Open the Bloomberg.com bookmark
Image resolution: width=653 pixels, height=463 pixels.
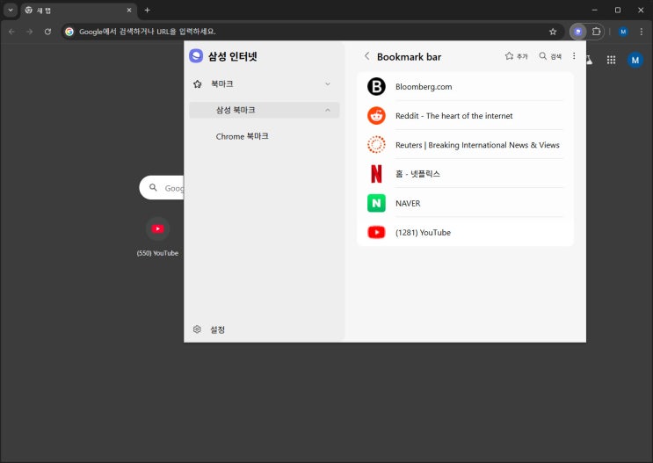coord(465,87)
